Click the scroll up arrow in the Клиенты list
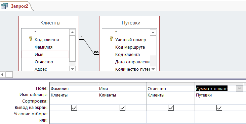 click(72, 33)
